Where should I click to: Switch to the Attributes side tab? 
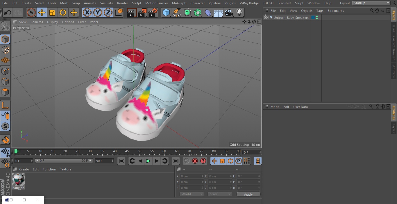394,113
